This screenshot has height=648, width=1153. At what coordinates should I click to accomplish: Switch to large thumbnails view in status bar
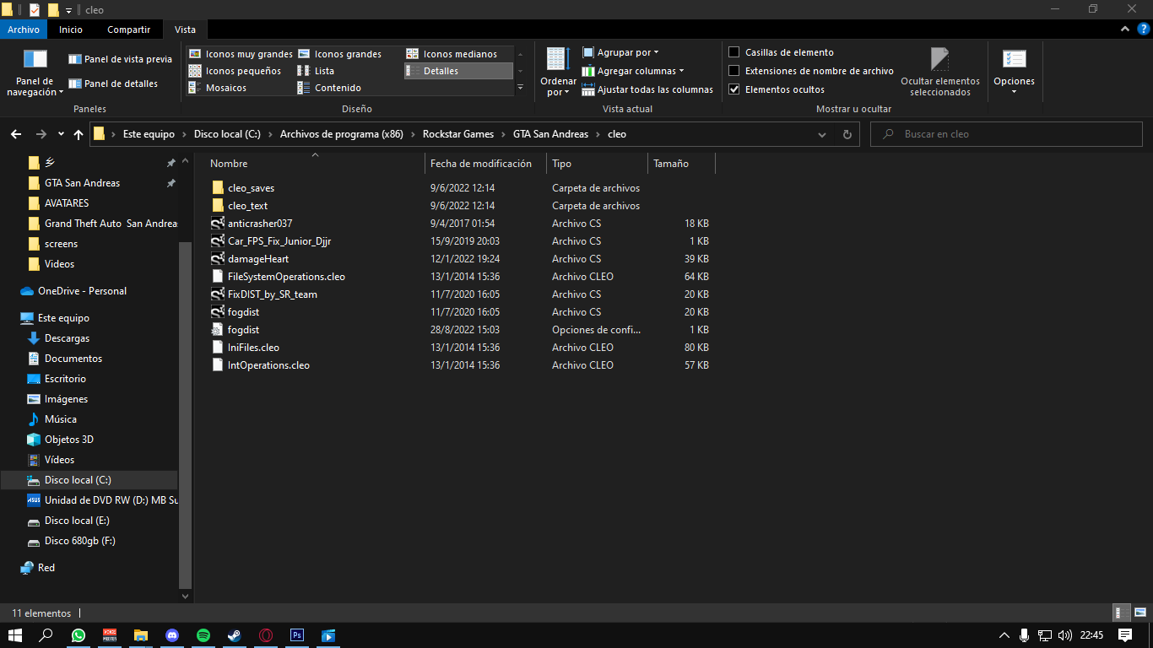pos(1139,613)
